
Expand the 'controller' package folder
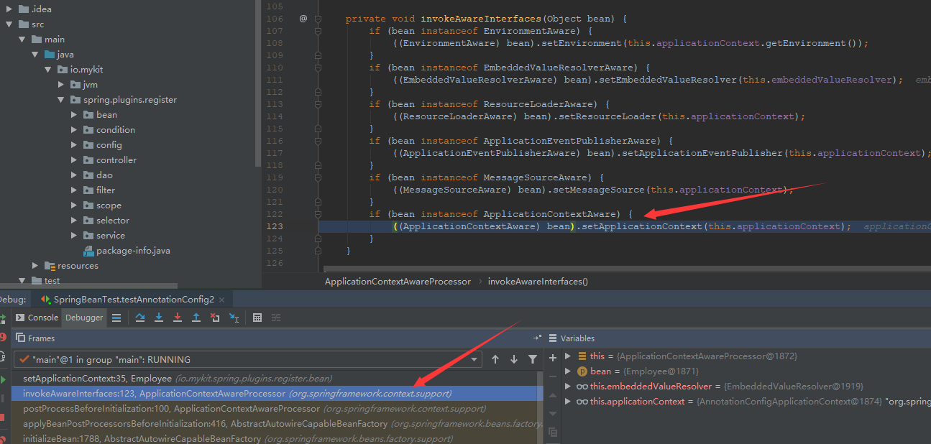point(75,160)
